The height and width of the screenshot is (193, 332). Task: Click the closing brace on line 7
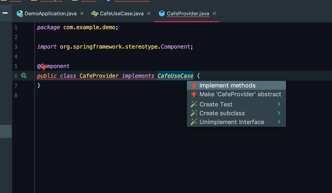coord(39,85)
